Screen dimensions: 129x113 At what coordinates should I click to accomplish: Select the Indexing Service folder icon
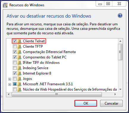click(19, 68)
